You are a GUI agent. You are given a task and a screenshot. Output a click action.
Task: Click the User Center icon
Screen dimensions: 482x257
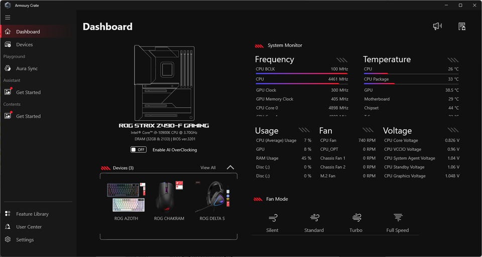[x=8, y=226]
